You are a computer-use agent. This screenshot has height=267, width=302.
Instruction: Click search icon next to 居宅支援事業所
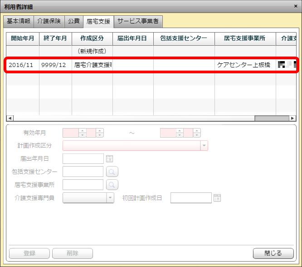coord(112,185)
